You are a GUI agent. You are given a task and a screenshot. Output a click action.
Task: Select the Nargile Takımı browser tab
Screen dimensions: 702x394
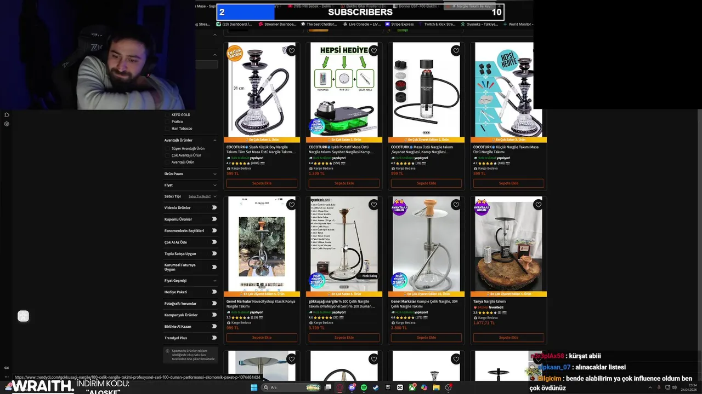(x=469, y=6)
